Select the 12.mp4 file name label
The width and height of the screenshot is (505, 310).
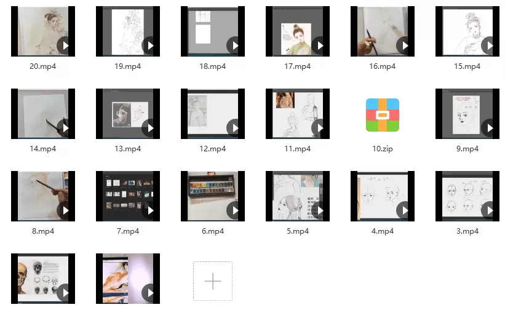212,149
